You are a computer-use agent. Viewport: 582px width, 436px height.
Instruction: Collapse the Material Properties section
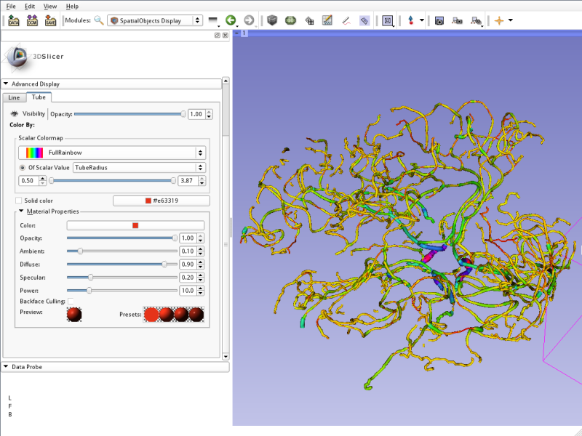[21, 211]
